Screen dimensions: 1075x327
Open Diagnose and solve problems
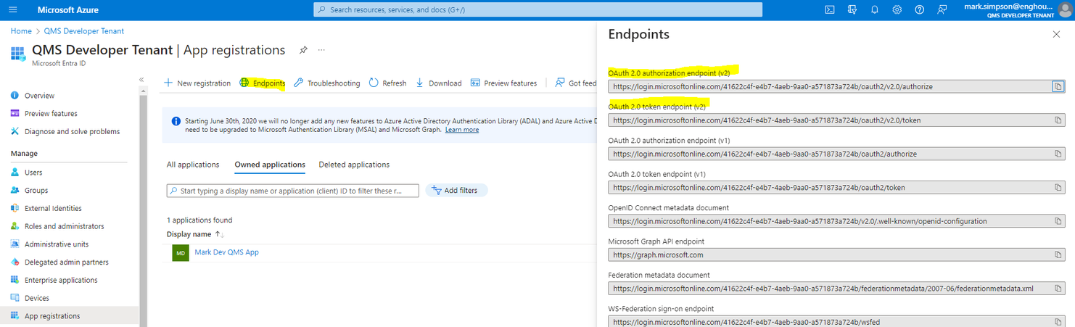pos(73,132)
